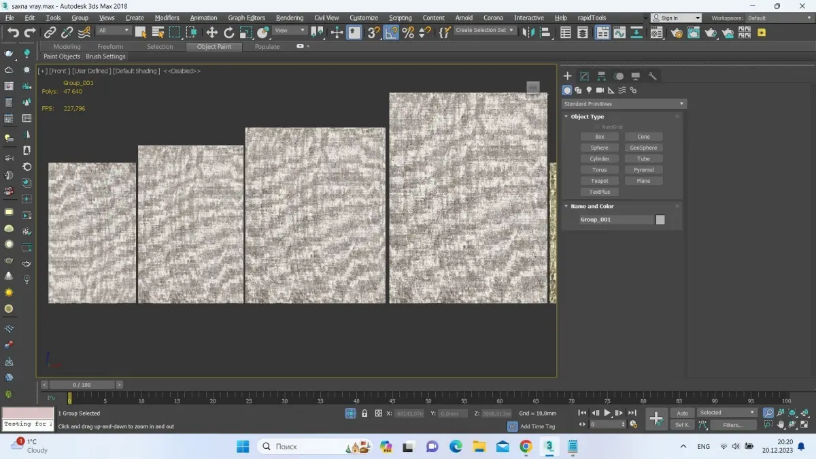Select the Geometry category in Create panel

coord(567,90)
